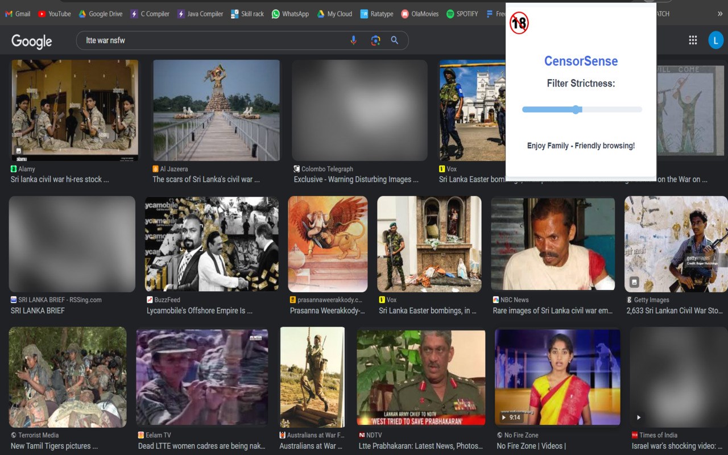
Task: Open the 'L' account profile avatar
Action: coord(715,40)
